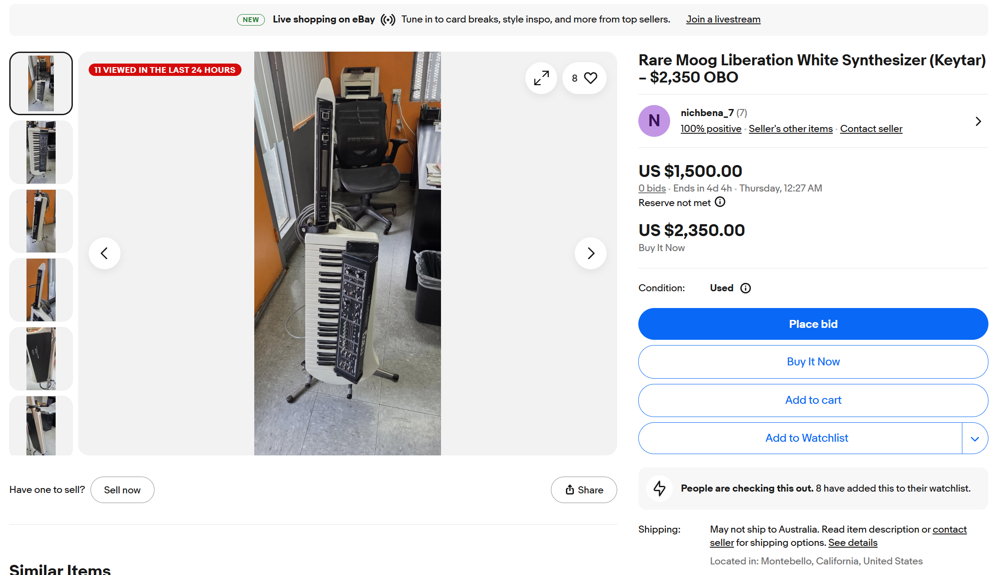Add the synthesizer to cart
Viewport: 999px width, 575px height.
(813, 400)
